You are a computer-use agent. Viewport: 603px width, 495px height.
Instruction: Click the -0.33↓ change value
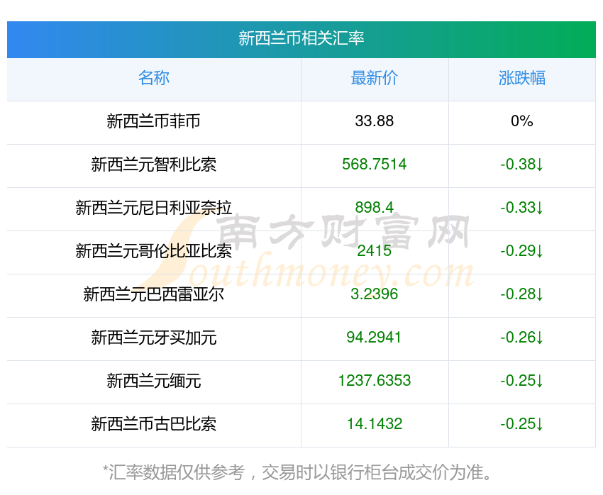(x=522, y=208)
